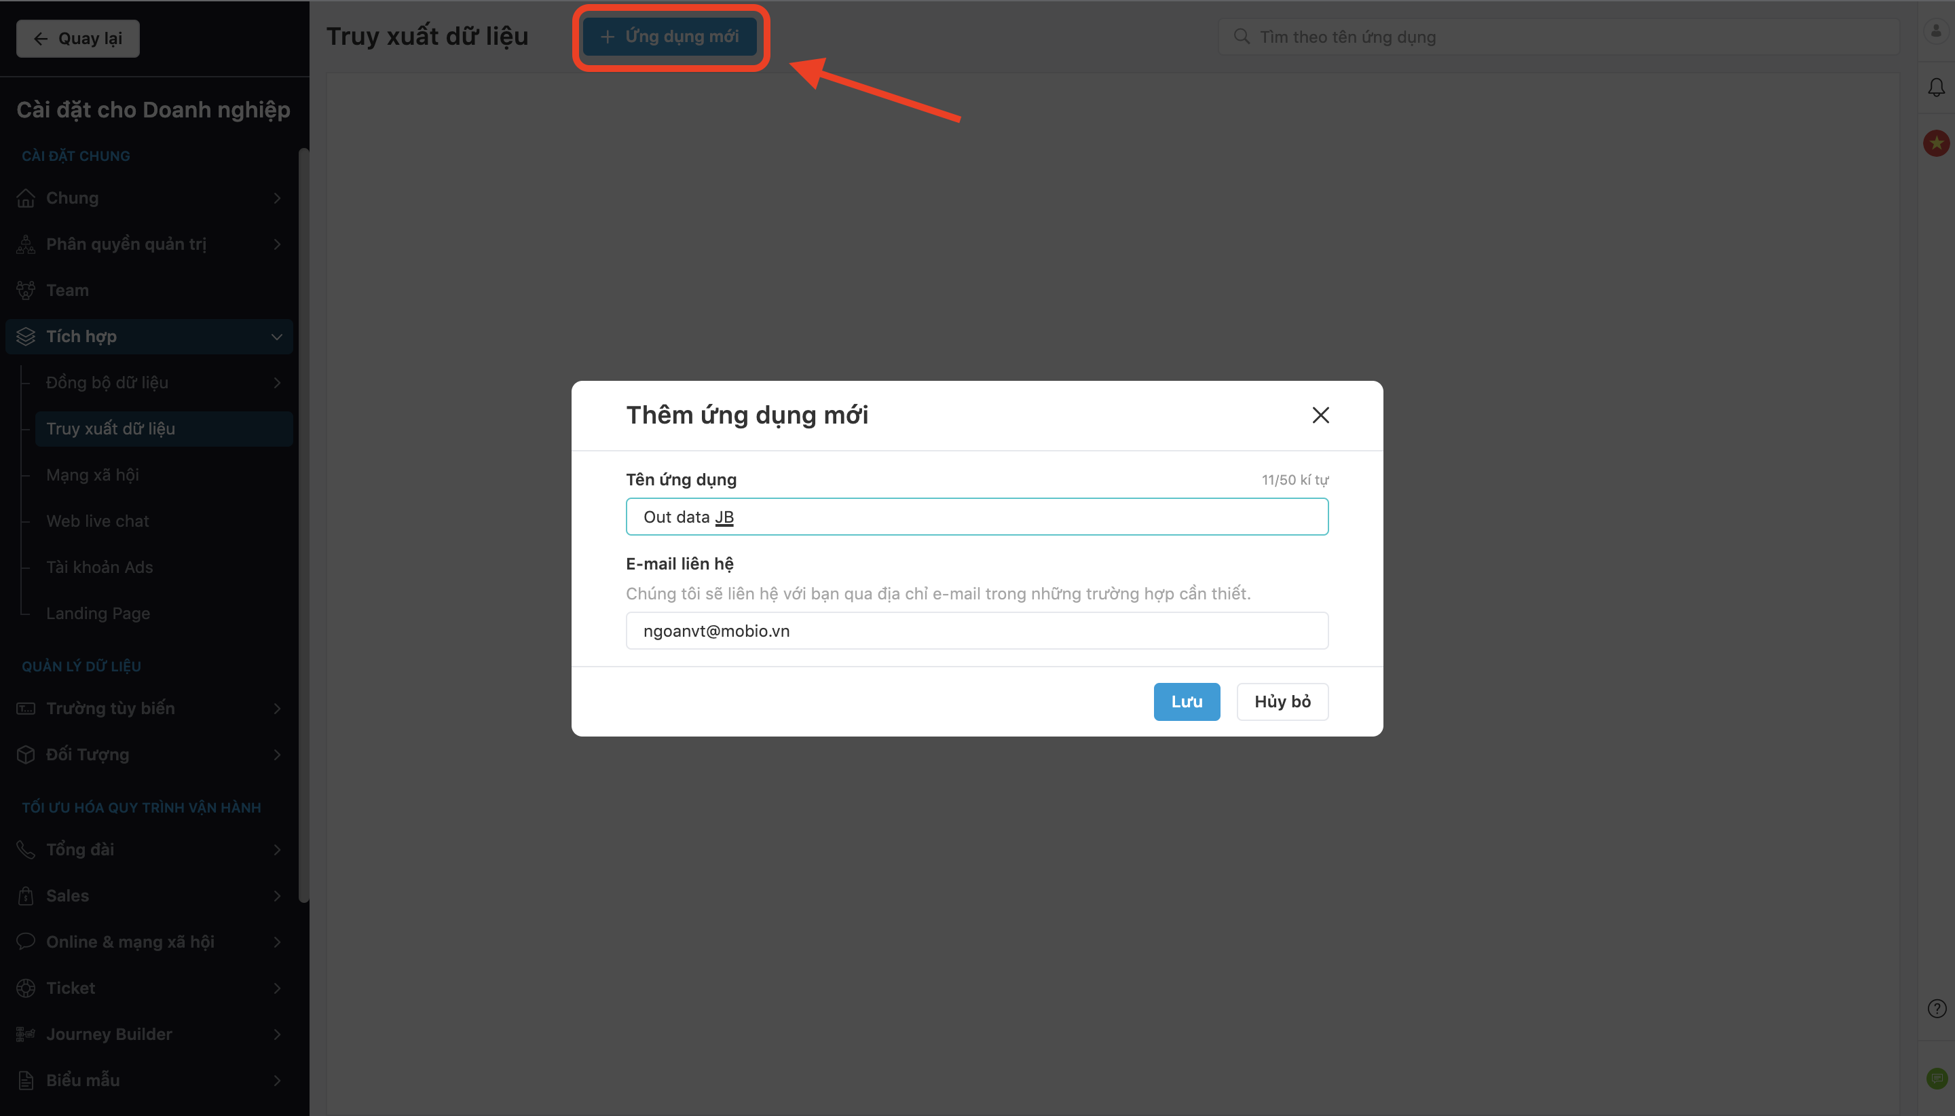
Task: Expand the Tổng đài menu arrow
Action: pos(277,849)
